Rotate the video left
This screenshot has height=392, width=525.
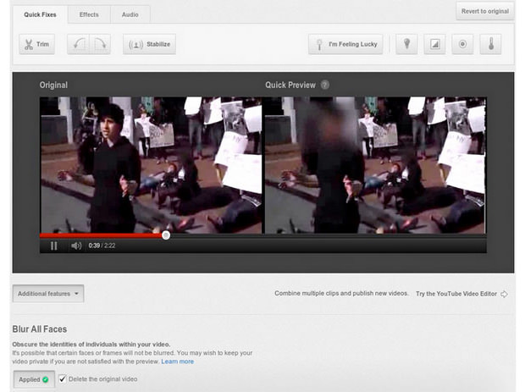pos(77,44)
